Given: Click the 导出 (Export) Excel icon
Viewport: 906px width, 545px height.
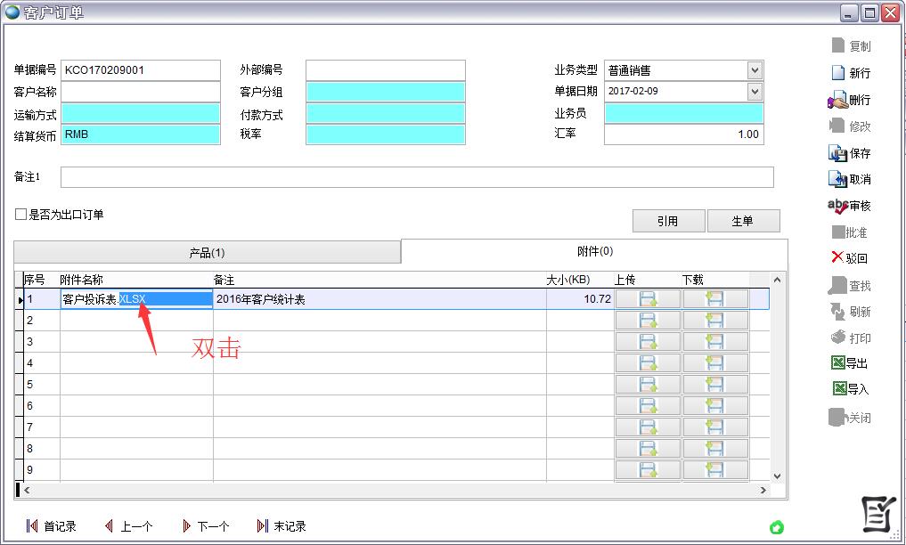Looking at the screenshot, I should click(837, 363).
